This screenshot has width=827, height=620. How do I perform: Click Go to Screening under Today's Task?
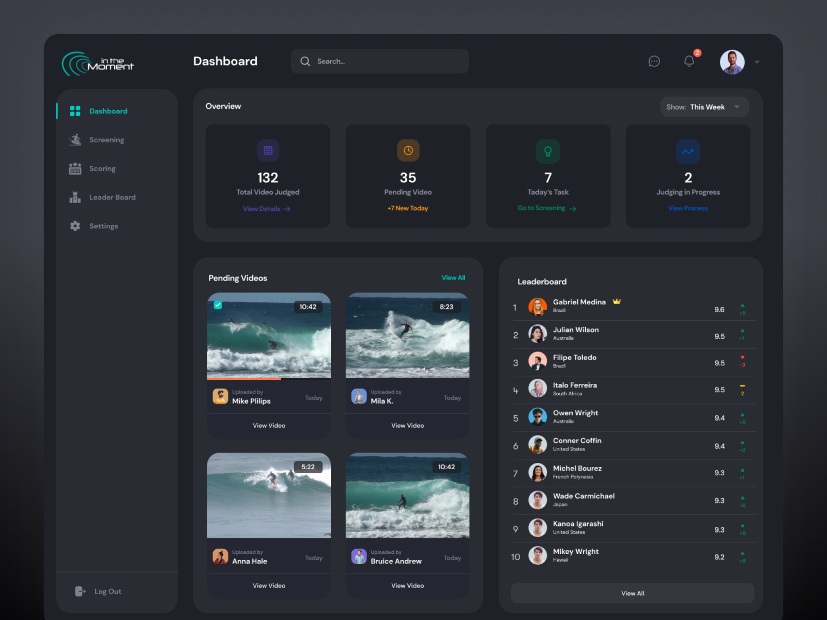tap(547, 208)
